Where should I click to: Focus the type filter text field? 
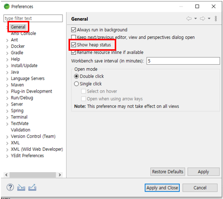[33, 18]
